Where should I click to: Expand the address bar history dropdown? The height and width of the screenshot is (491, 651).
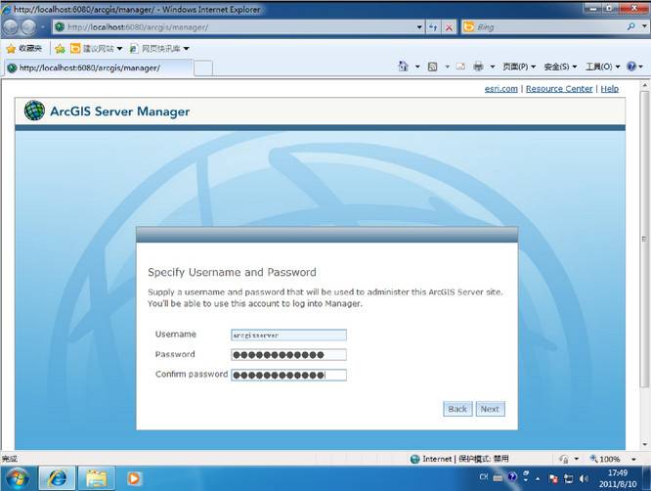click(x=419, y=27)
